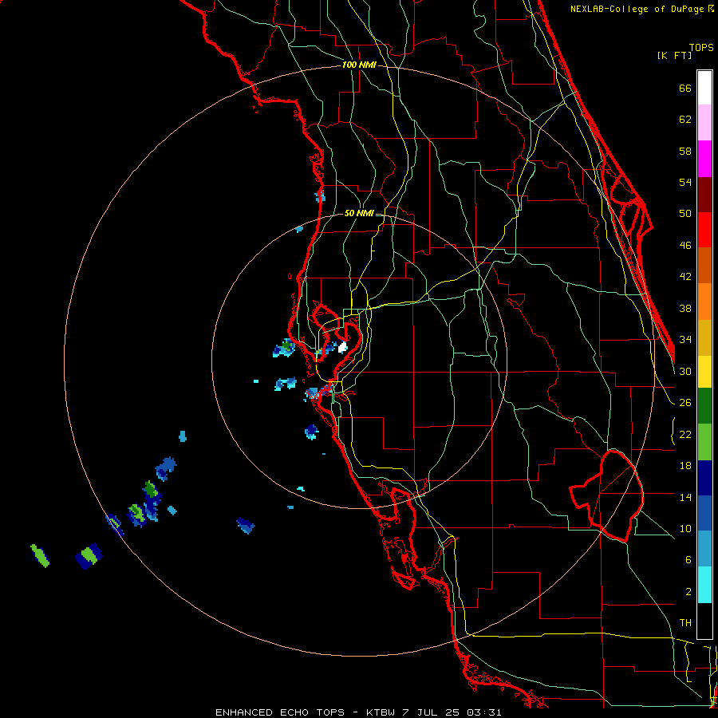Select the 6 legend value
Viewport: 718px width, 718px height.
pyautogui.click(x=688, y=559)
